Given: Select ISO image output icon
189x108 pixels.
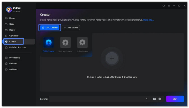Looking at the screenshot, I should pos(160,99).
